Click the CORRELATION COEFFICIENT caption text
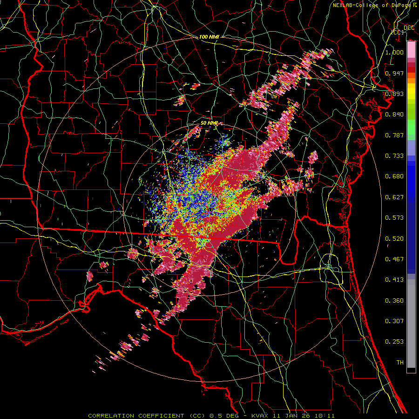Viewport: 419px width, 419px height. 136,416
